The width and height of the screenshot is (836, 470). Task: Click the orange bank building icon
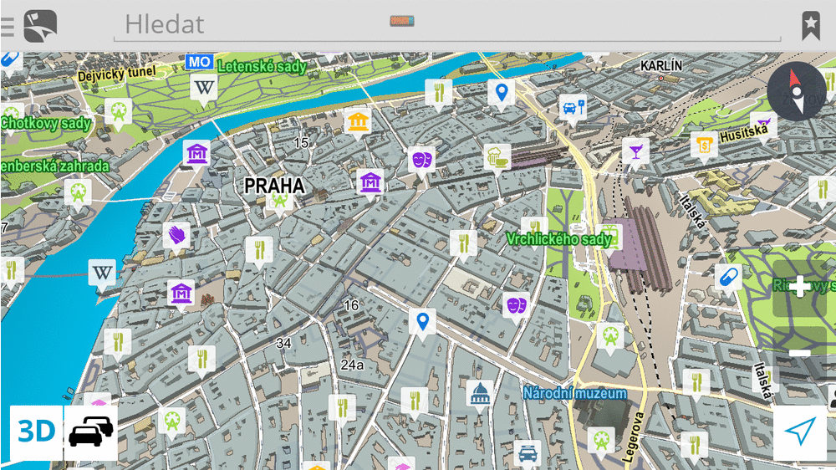tap(358, 121)
